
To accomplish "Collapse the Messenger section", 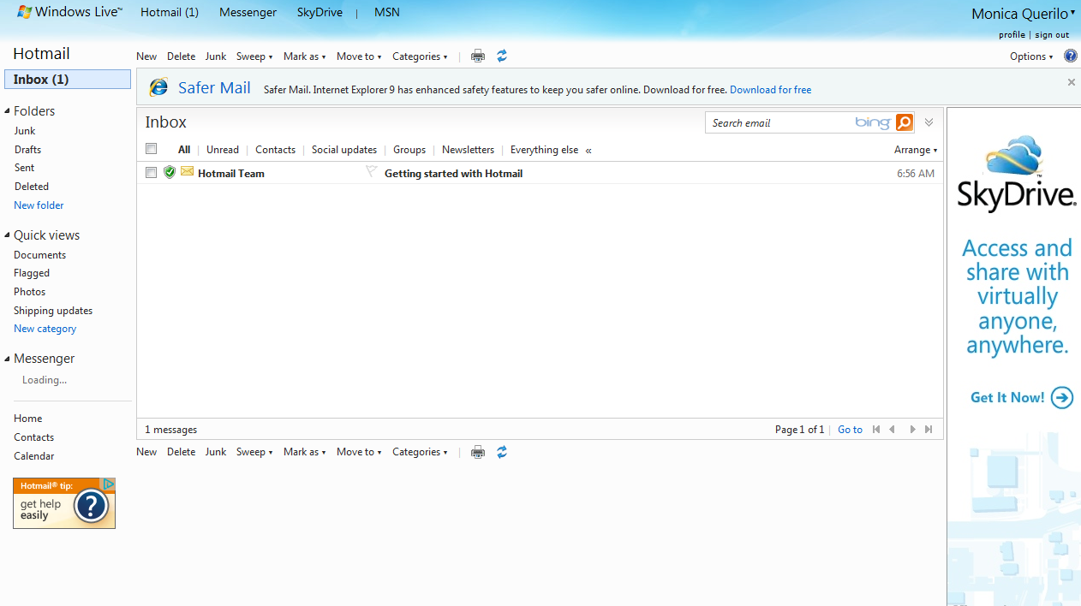I will [8, 359].
